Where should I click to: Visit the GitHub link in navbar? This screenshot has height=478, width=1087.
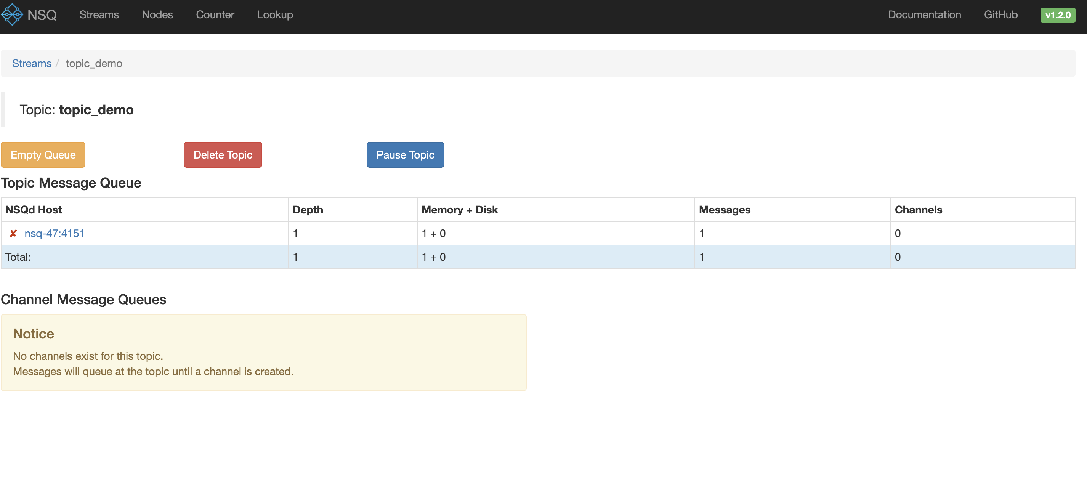(1000, 15)
